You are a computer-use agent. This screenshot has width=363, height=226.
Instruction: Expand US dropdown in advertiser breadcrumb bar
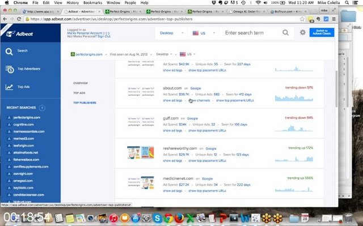pos(188,54)
